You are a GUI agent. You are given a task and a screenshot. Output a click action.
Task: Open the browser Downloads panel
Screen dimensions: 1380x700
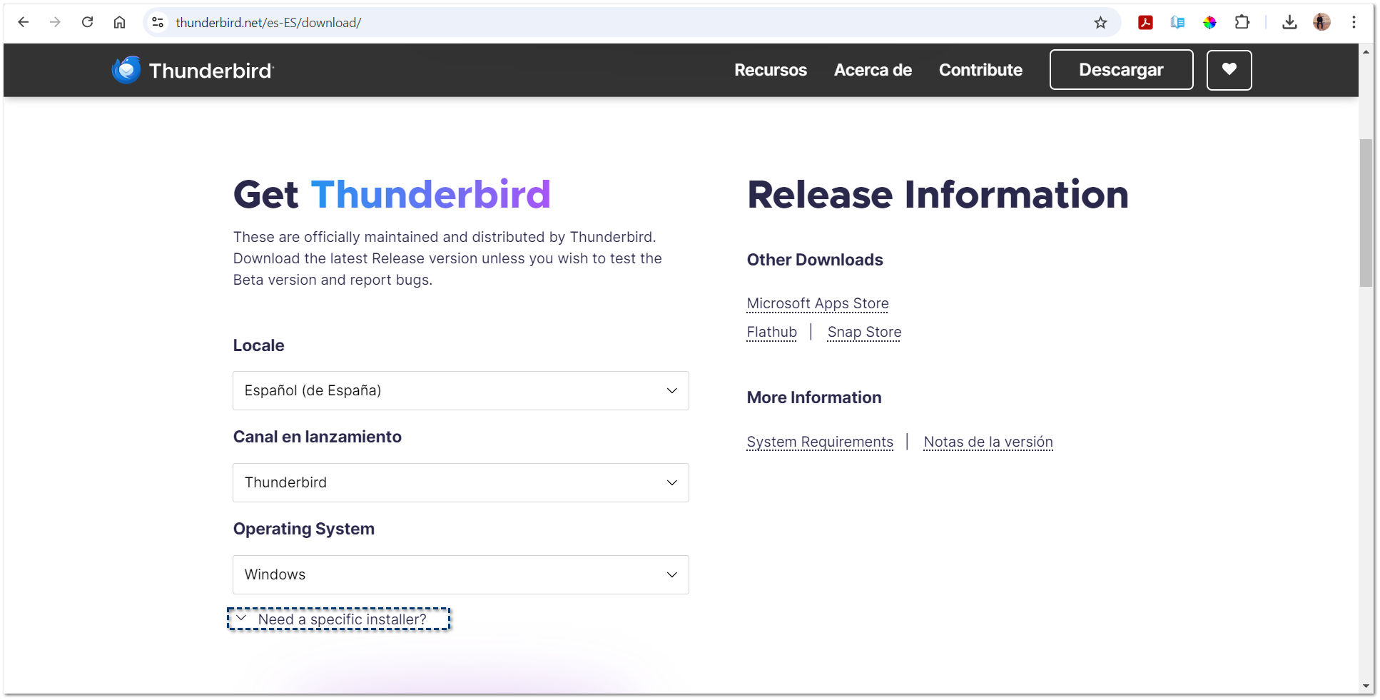1289,22
